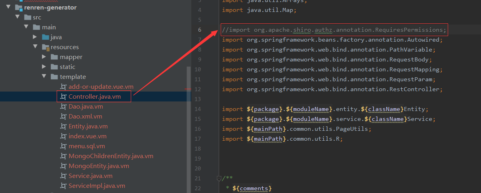481x193 pixels.
Task: Open Dao.xml.vm file
Action: 85,117
